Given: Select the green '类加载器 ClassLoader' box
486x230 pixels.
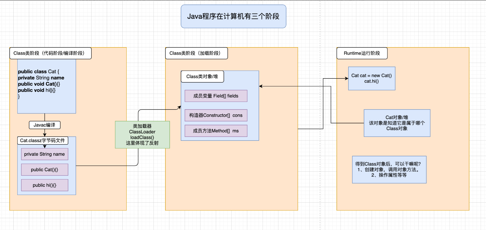Looking at the screenshot, I should 142,135.
